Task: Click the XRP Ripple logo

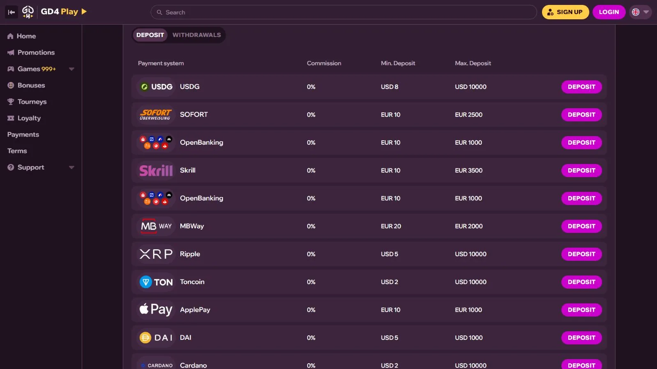Action: click(x=156, y=254)
